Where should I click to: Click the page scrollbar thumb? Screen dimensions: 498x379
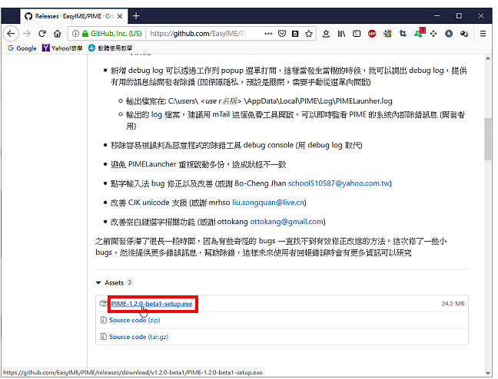pos(488,139)
